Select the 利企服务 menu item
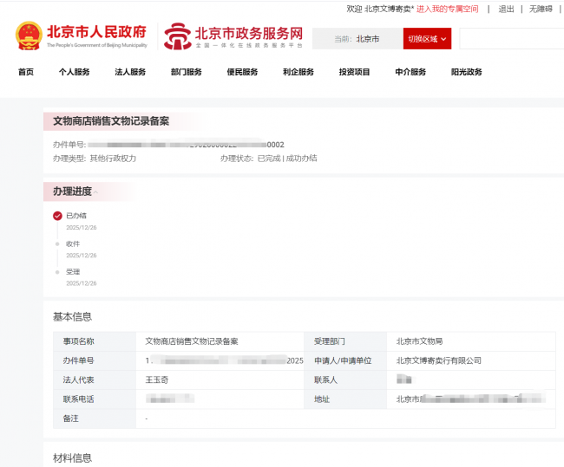The image size is (564, 467). 298,72
